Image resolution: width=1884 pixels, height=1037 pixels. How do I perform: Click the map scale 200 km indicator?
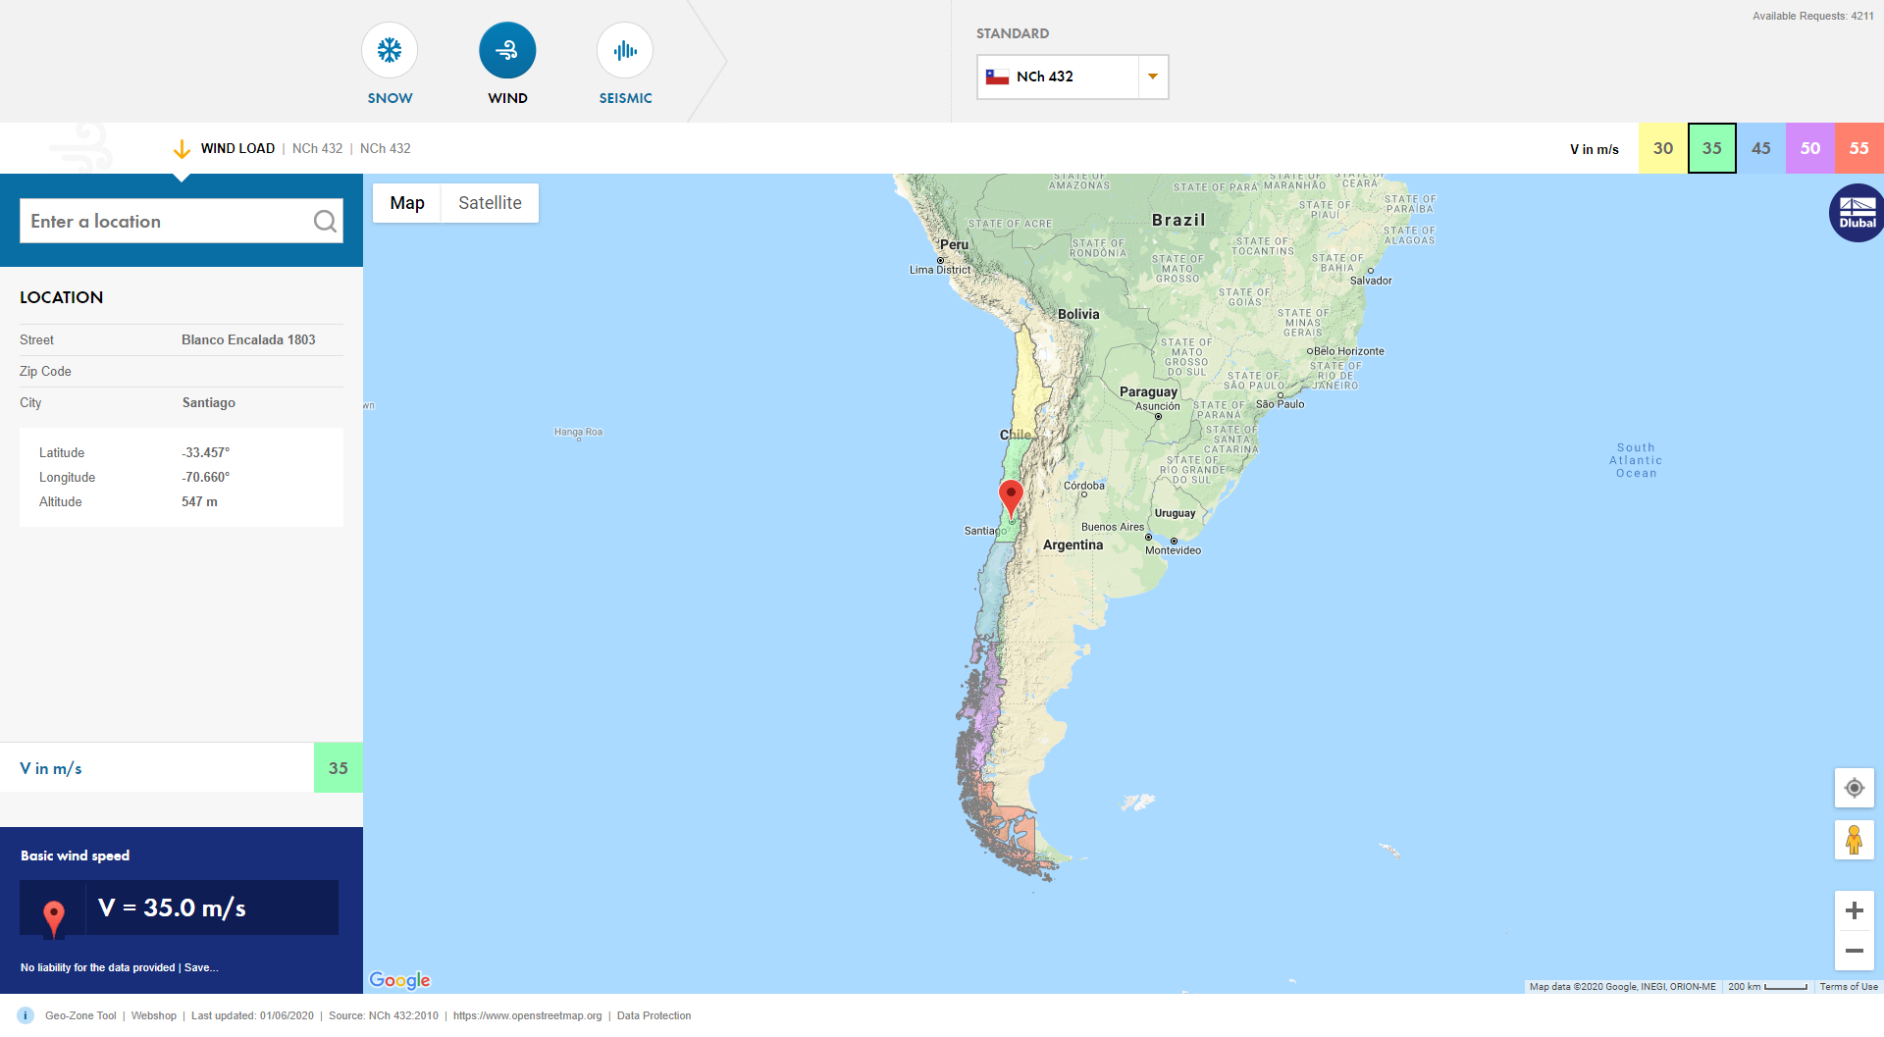coord(1766,987)
